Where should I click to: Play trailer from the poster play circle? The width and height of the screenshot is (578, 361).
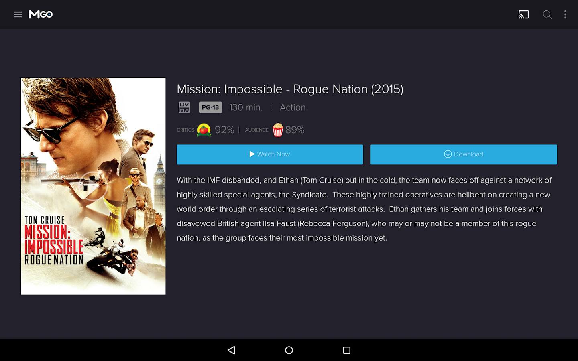point(93,186)
